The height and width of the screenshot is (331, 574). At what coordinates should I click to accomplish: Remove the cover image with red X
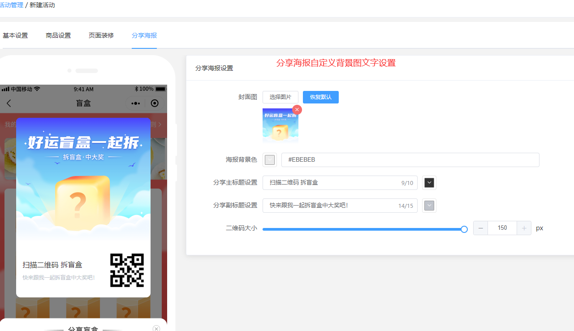[x=297, y=110]
